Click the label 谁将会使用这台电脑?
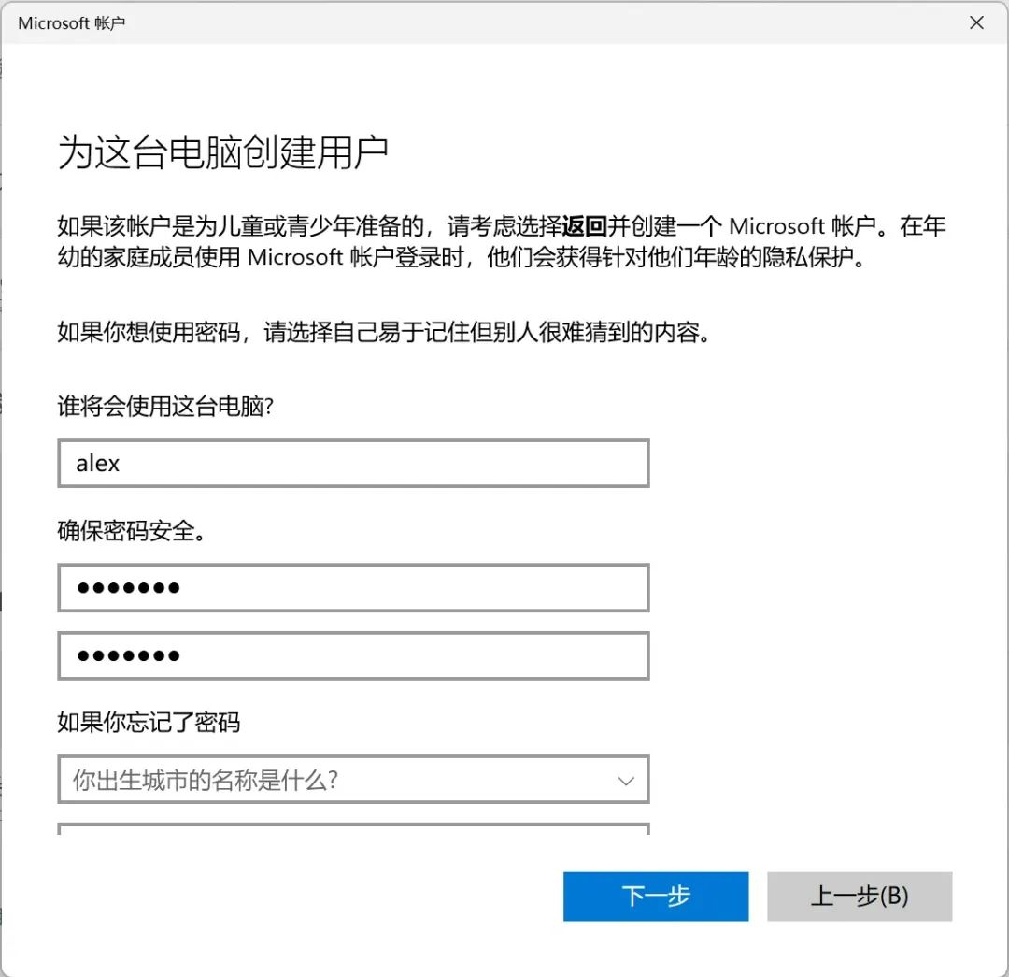This screenshot has width=1009, height=977. coord(165,407)
